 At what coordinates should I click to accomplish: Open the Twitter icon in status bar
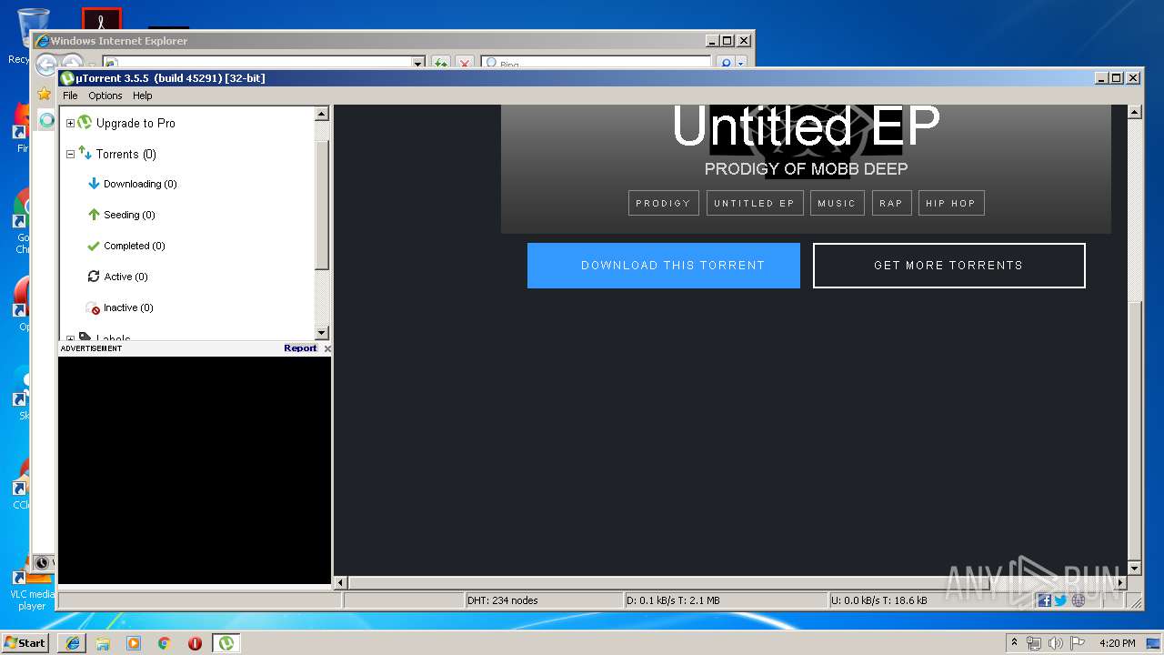pos(1060,600)
